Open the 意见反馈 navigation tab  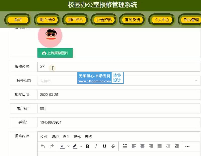(132, 20)
